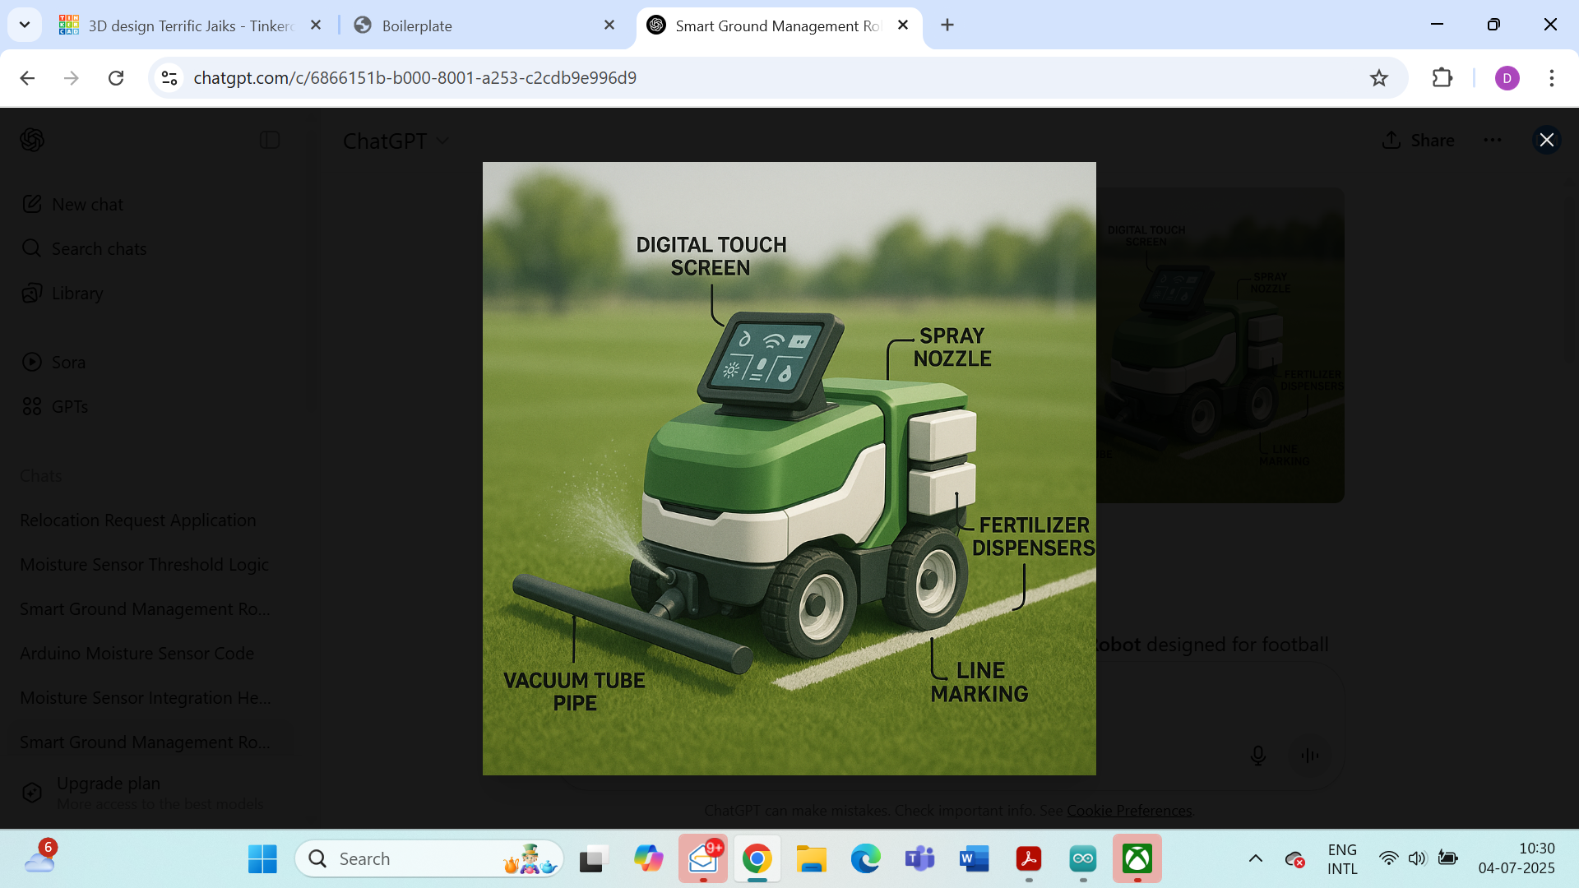This screenshot has width=1579, height=888.
Task: Open the Moisture Sensor Threshold Logic chat
Action: [145, 565]
